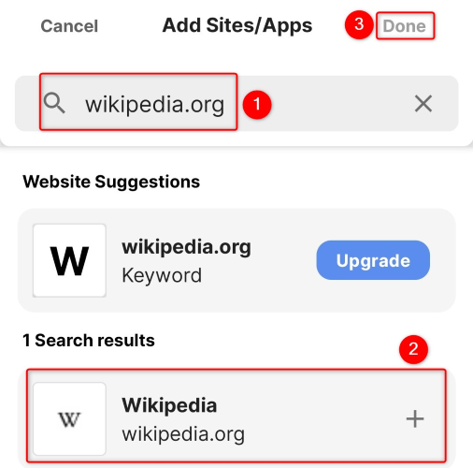
Task: Click wikipedia.org URL text under Wikipedia
Action: (x=183, y=434)
